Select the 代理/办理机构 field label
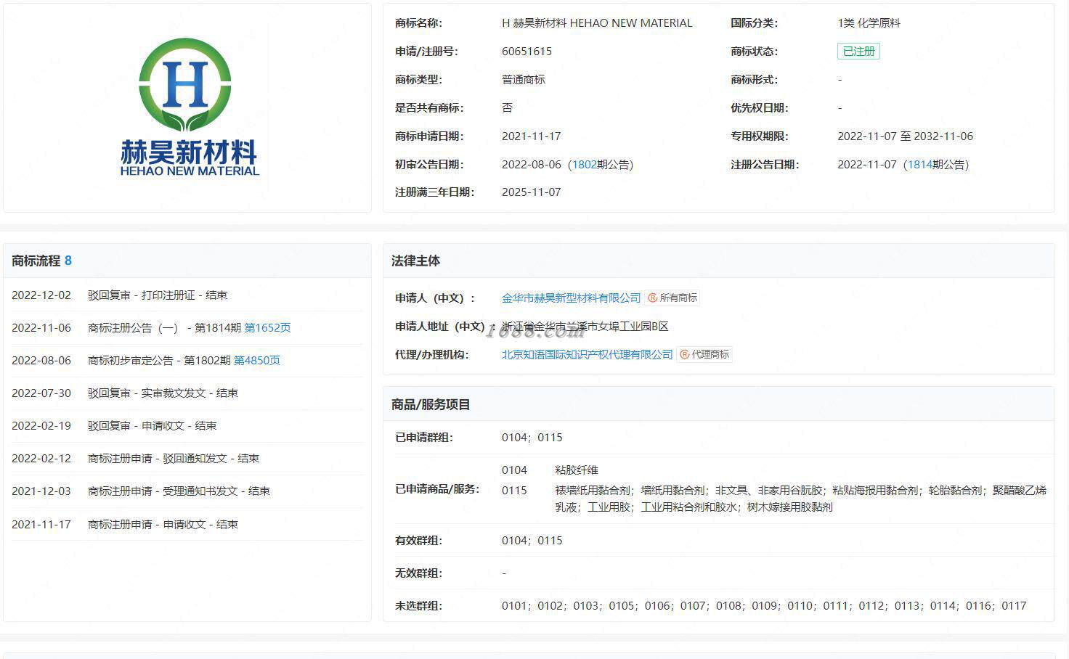Viewport: 1069px width, 659px height. [431, 355]
